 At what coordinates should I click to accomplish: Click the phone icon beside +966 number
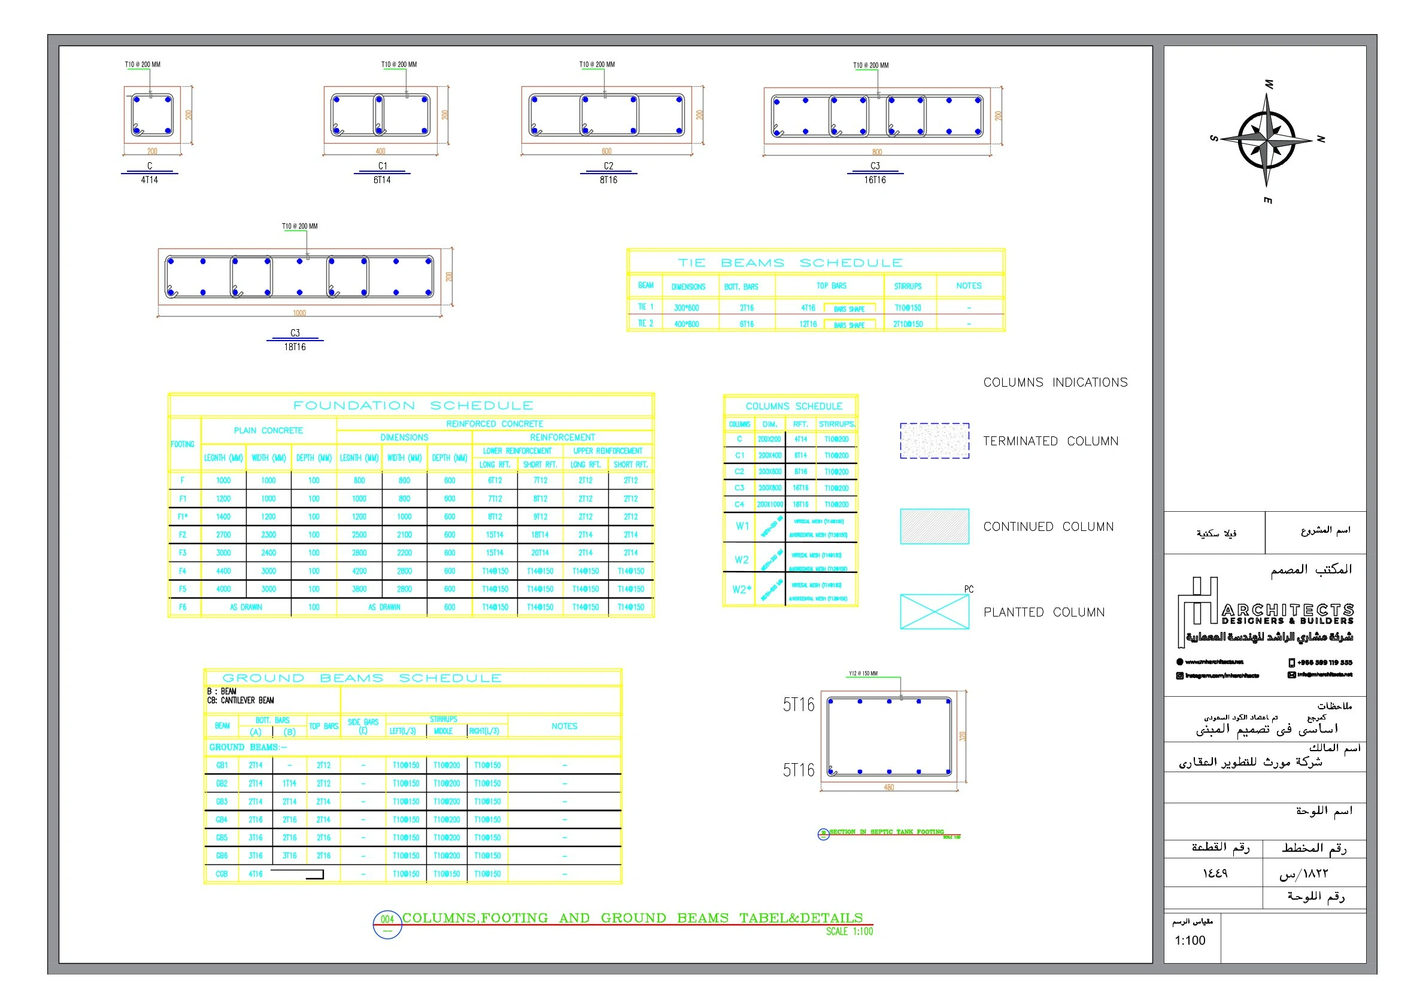(1292, 663)
